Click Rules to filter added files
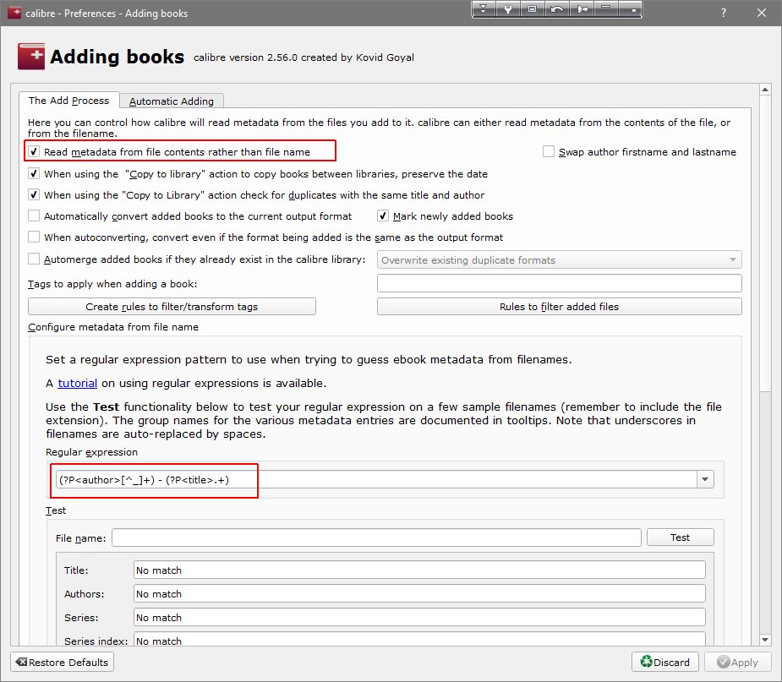The width and height of the screenshot is (782, 682). coord(559,307)
